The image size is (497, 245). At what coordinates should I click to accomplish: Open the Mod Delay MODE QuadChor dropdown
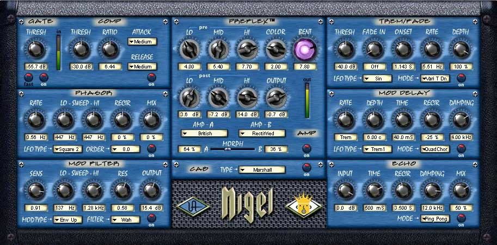[x=435, y=149]
